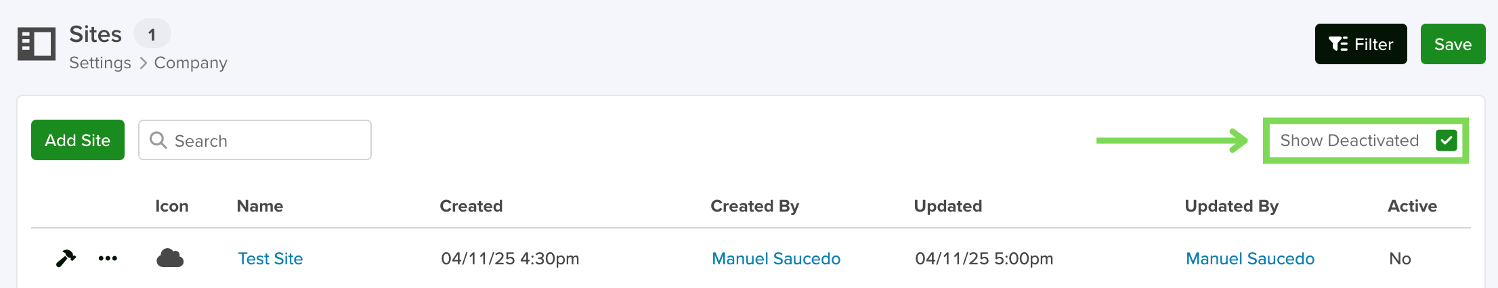Save the sites settings
The image size is (1498, 288).
[1453, 44]
